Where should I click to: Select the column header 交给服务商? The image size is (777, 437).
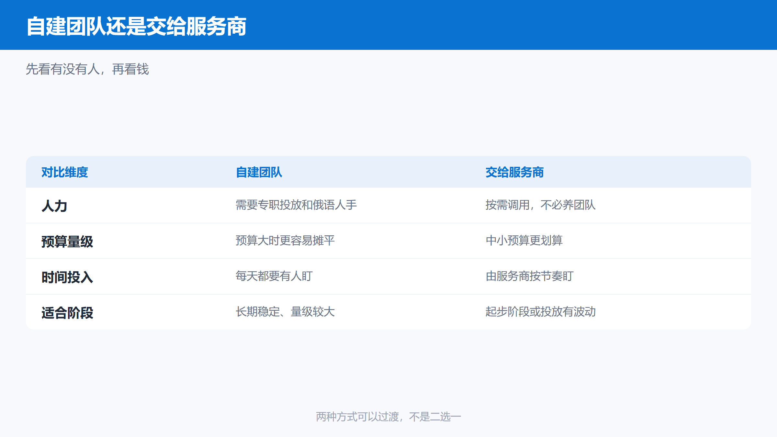514,172
